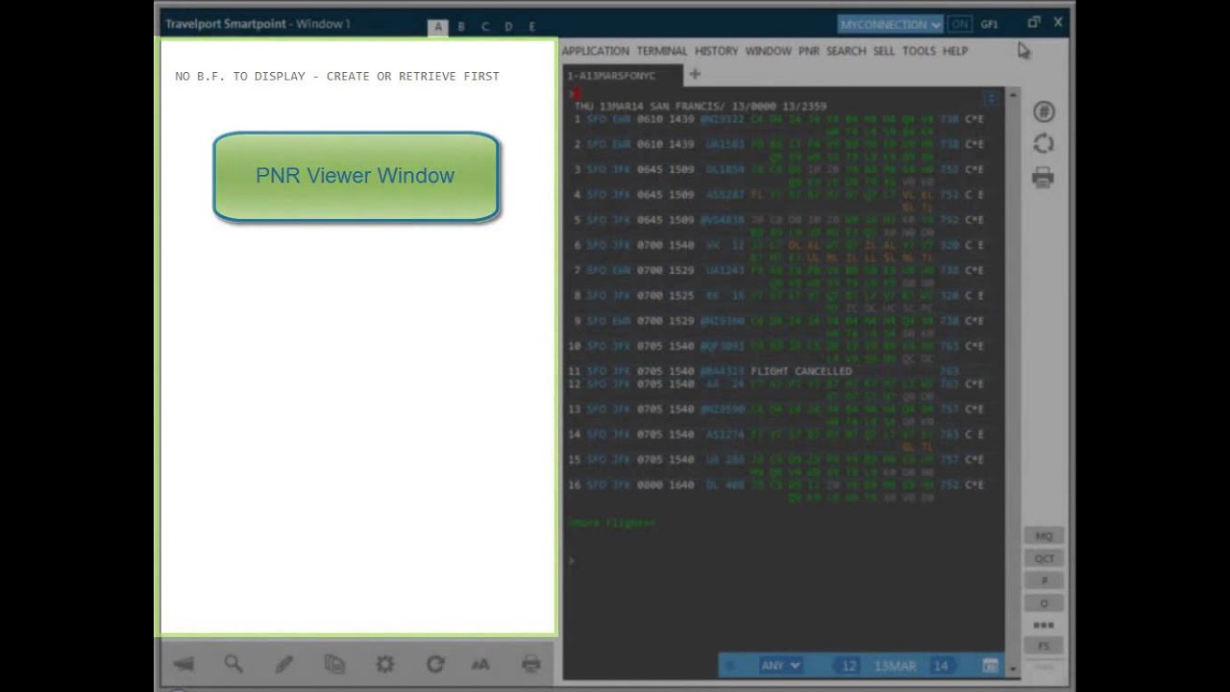This screenshot has height=692, width=1230.
Task: Click the font size aA icon
Action: pyautogui.click(x=480, y=664)
